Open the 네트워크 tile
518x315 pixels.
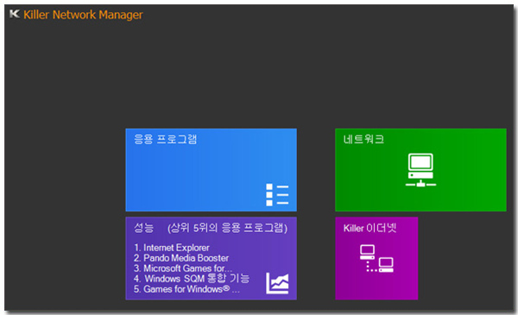coord(420,170)
